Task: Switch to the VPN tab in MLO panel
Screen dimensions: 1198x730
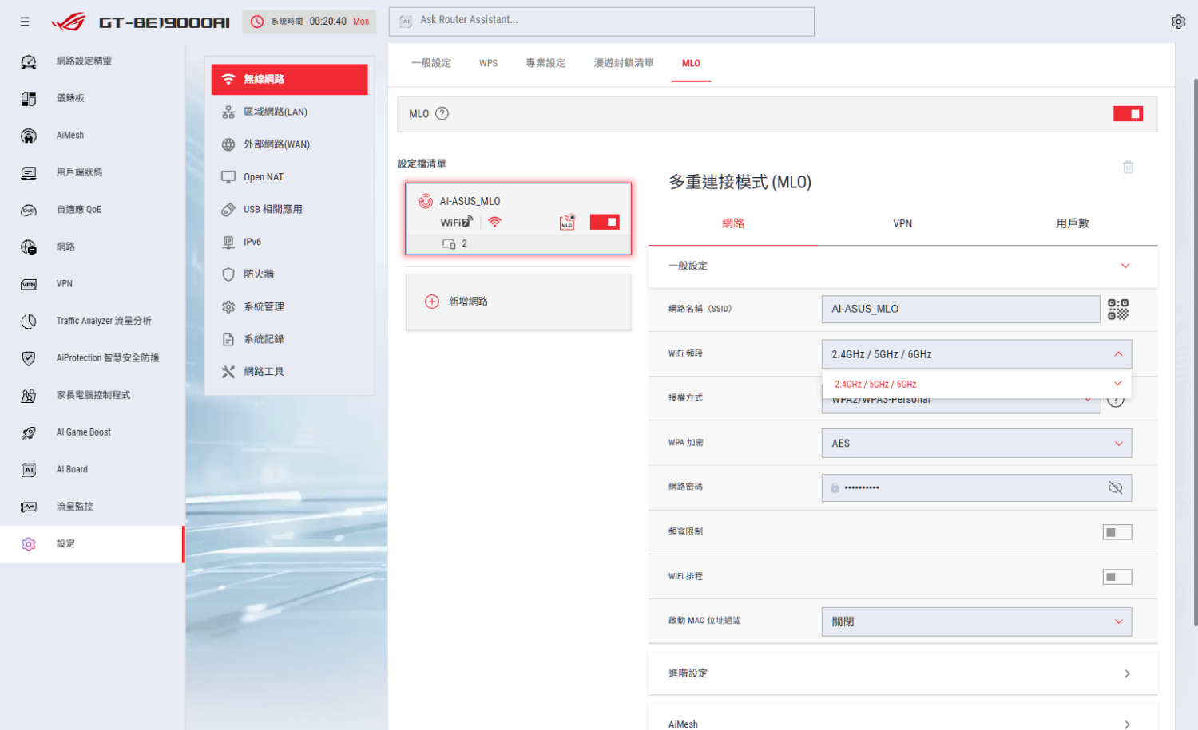Action: pos(902,223)
